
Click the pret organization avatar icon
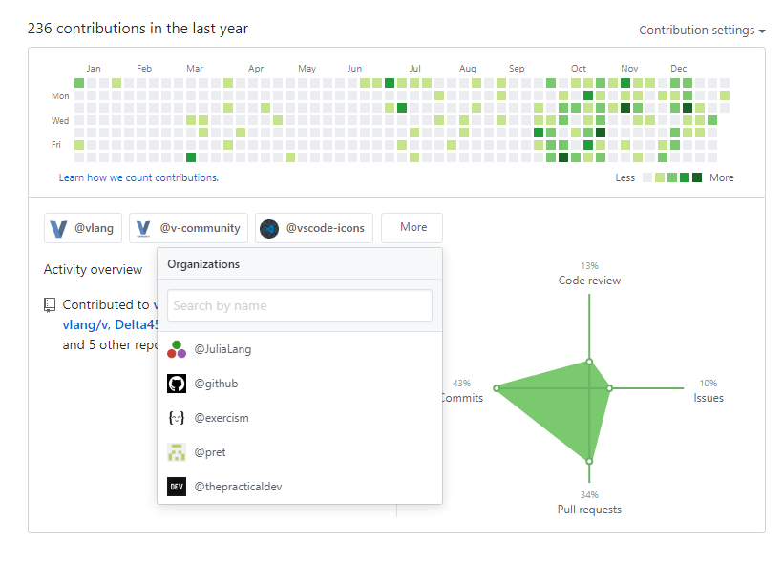[177, 452]
